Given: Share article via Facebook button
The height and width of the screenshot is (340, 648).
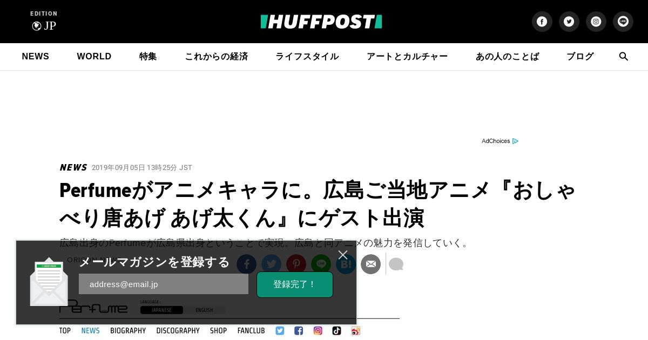Looking at the screenshot, I should pos(246,264).
